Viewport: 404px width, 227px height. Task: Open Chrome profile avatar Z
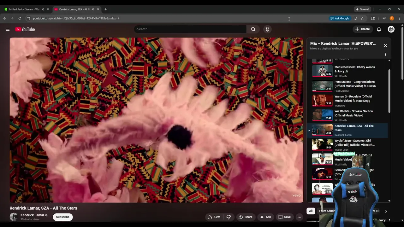392,18
